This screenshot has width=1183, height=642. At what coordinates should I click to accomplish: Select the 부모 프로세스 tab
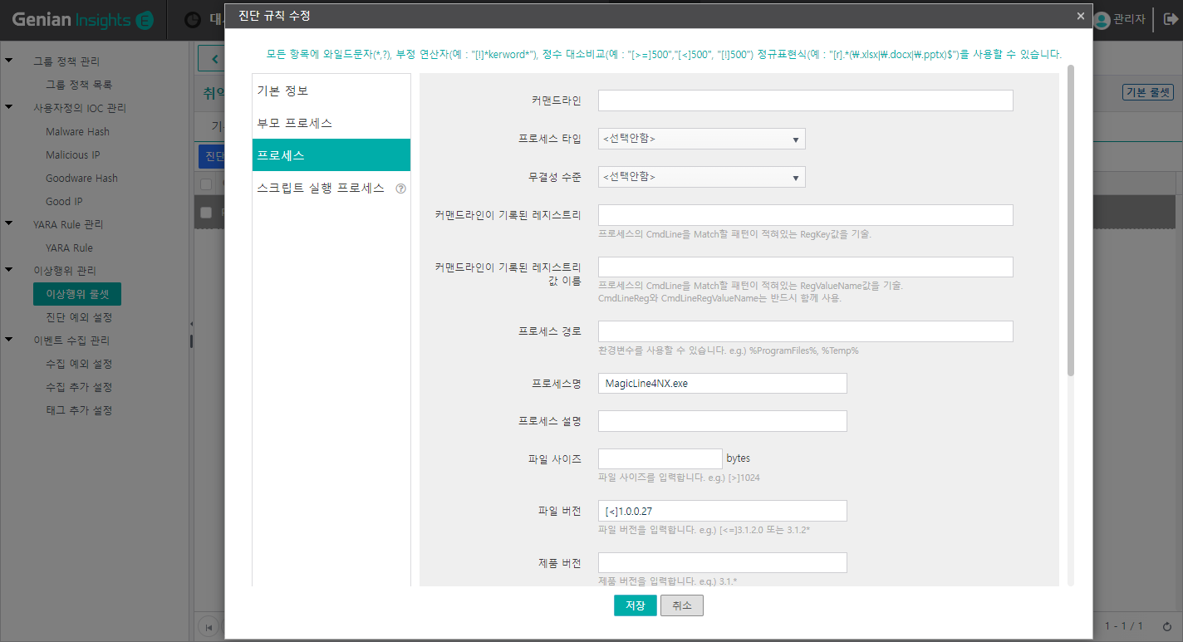[331, 123]
